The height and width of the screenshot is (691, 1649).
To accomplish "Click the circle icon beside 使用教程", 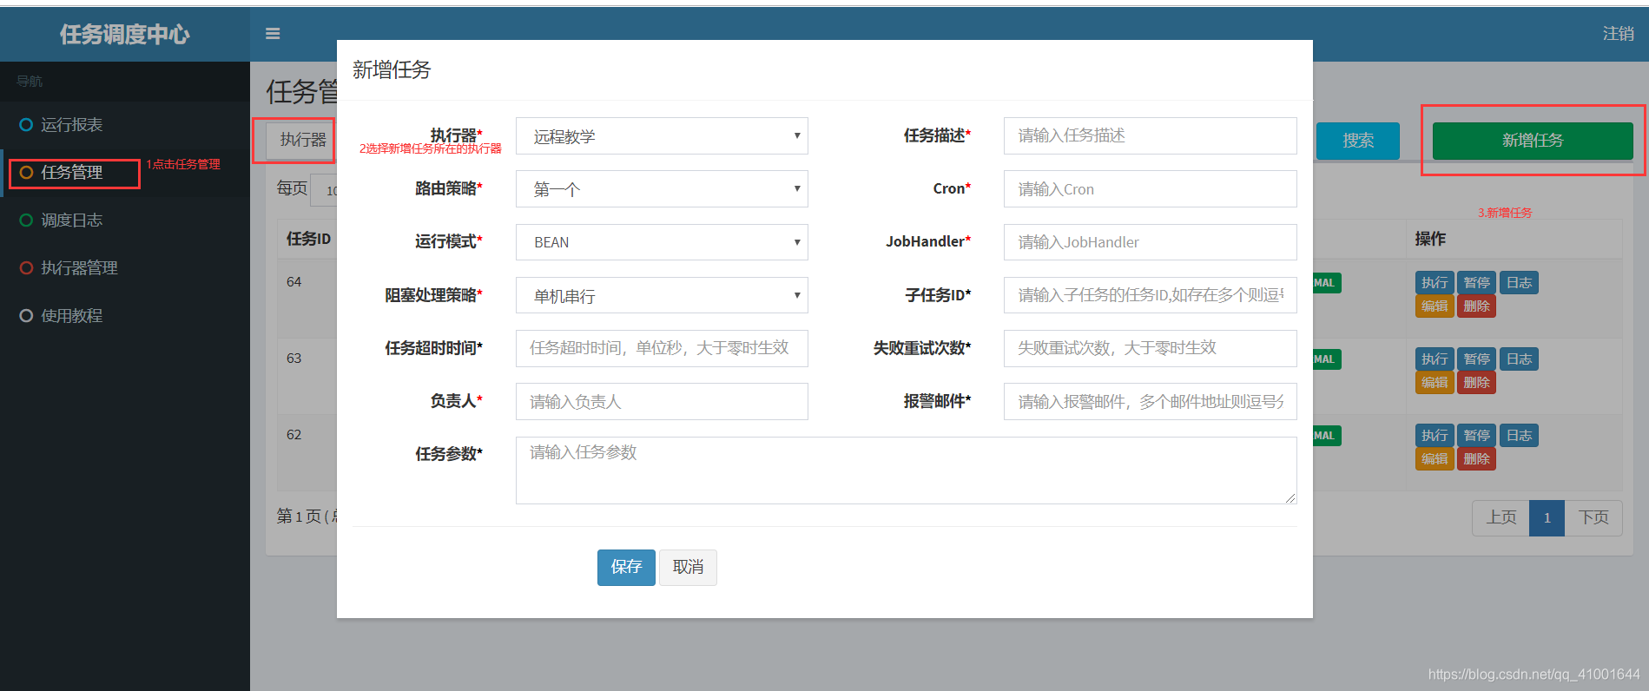I will coord(26,316).
